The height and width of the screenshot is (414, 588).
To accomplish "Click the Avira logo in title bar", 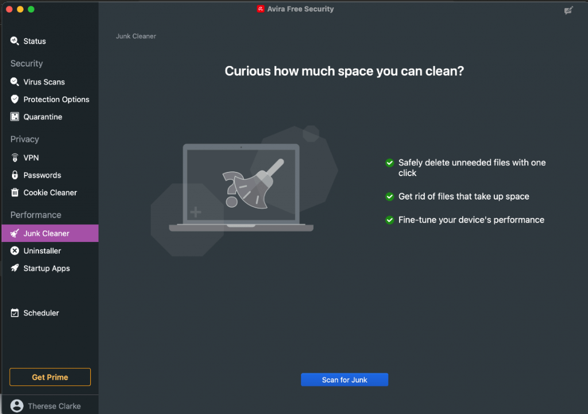I will [261, 9].
